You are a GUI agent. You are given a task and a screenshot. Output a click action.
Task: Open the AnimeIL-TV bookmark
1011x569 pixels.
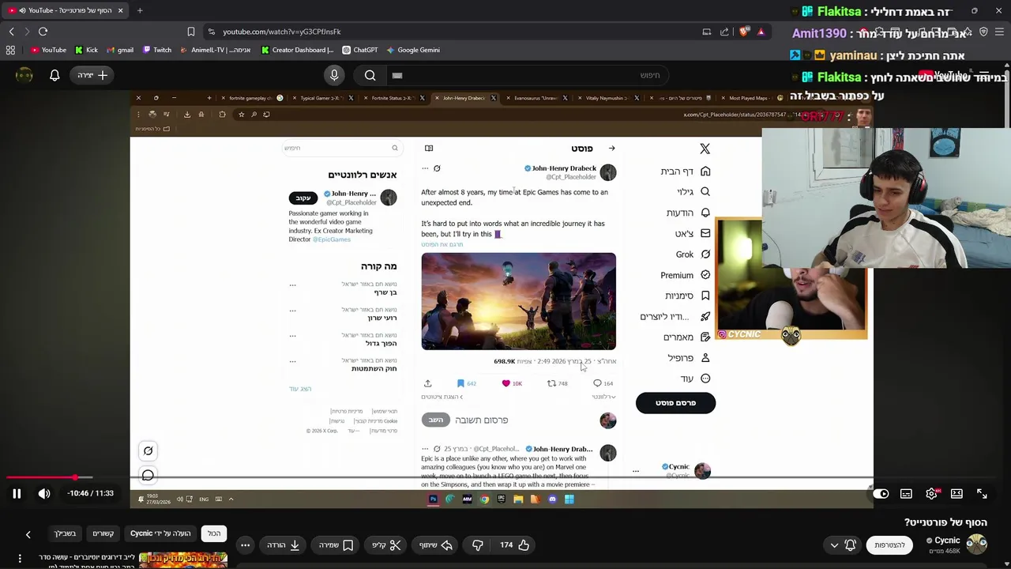coord(215,50)
